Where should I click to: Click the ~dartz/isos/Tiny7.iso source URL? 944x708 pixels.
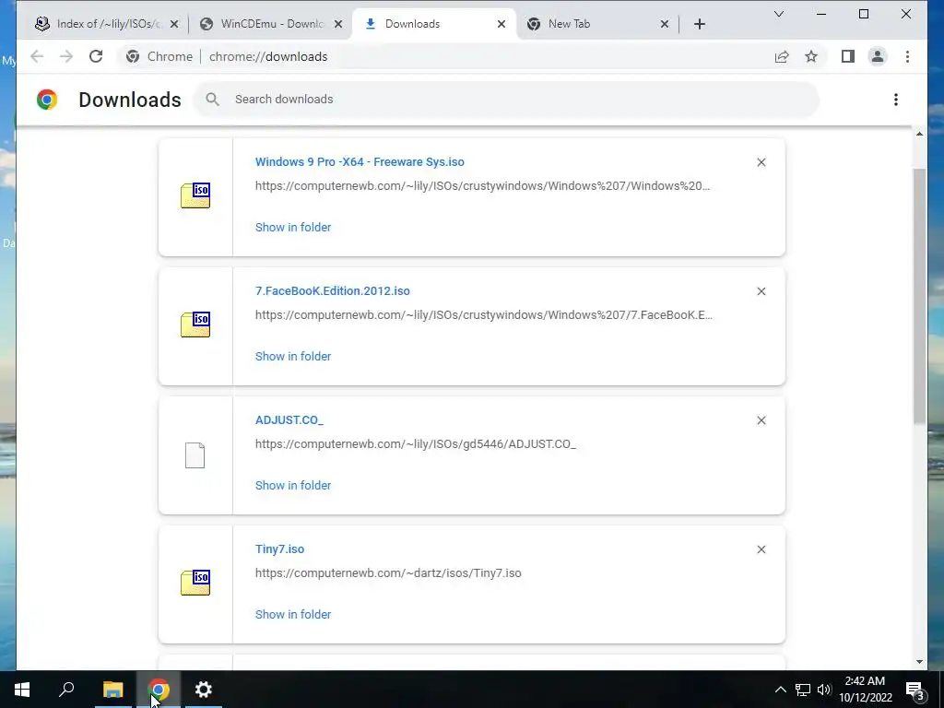click(388, 573)
